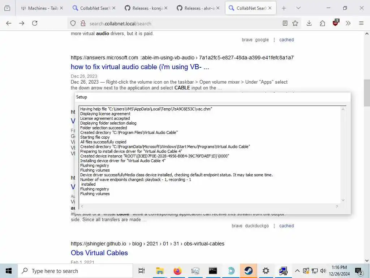Open the installer setup taskbar icon

click(283, 271)
